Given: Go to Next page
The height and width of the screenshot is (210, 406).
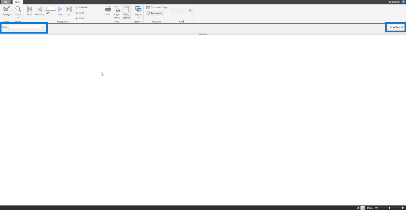Looking at the screenshot, I should 60,11.
